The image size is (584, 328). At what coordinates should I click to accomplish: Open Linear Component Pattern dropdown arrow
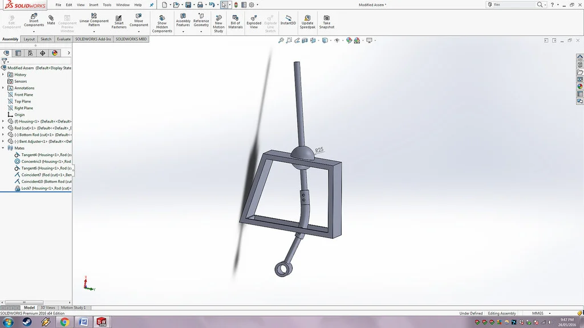94,32
